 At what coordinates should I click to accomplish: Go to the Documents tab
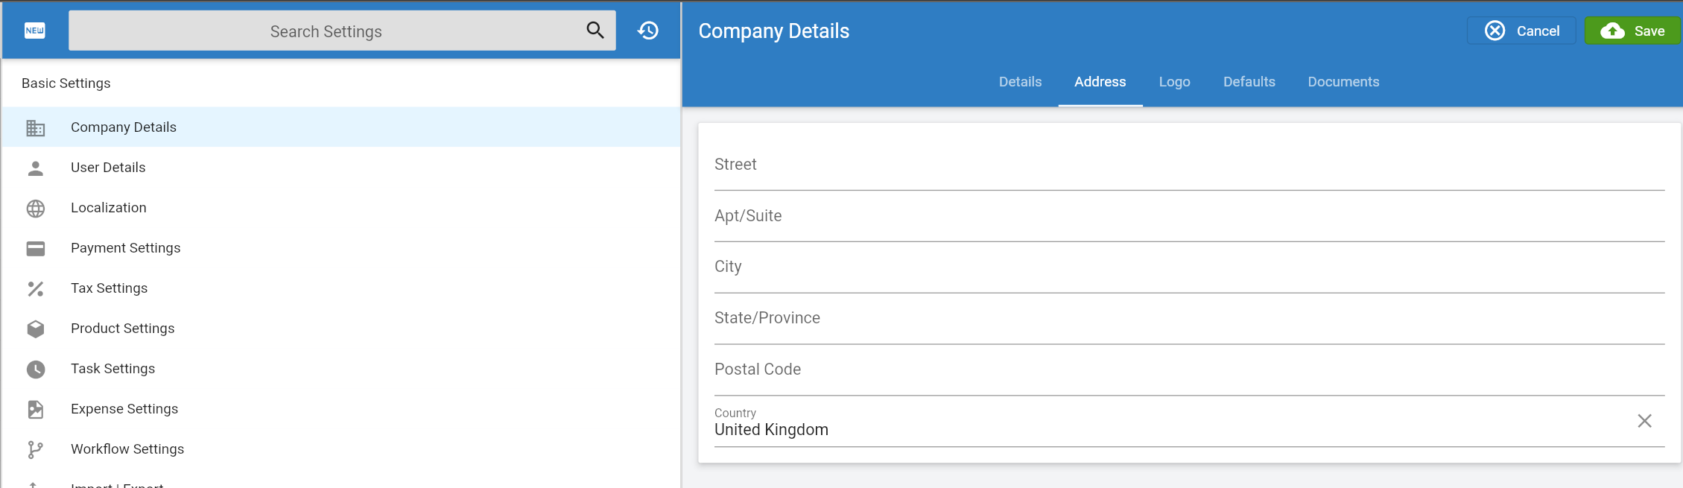pos(1343,82)
